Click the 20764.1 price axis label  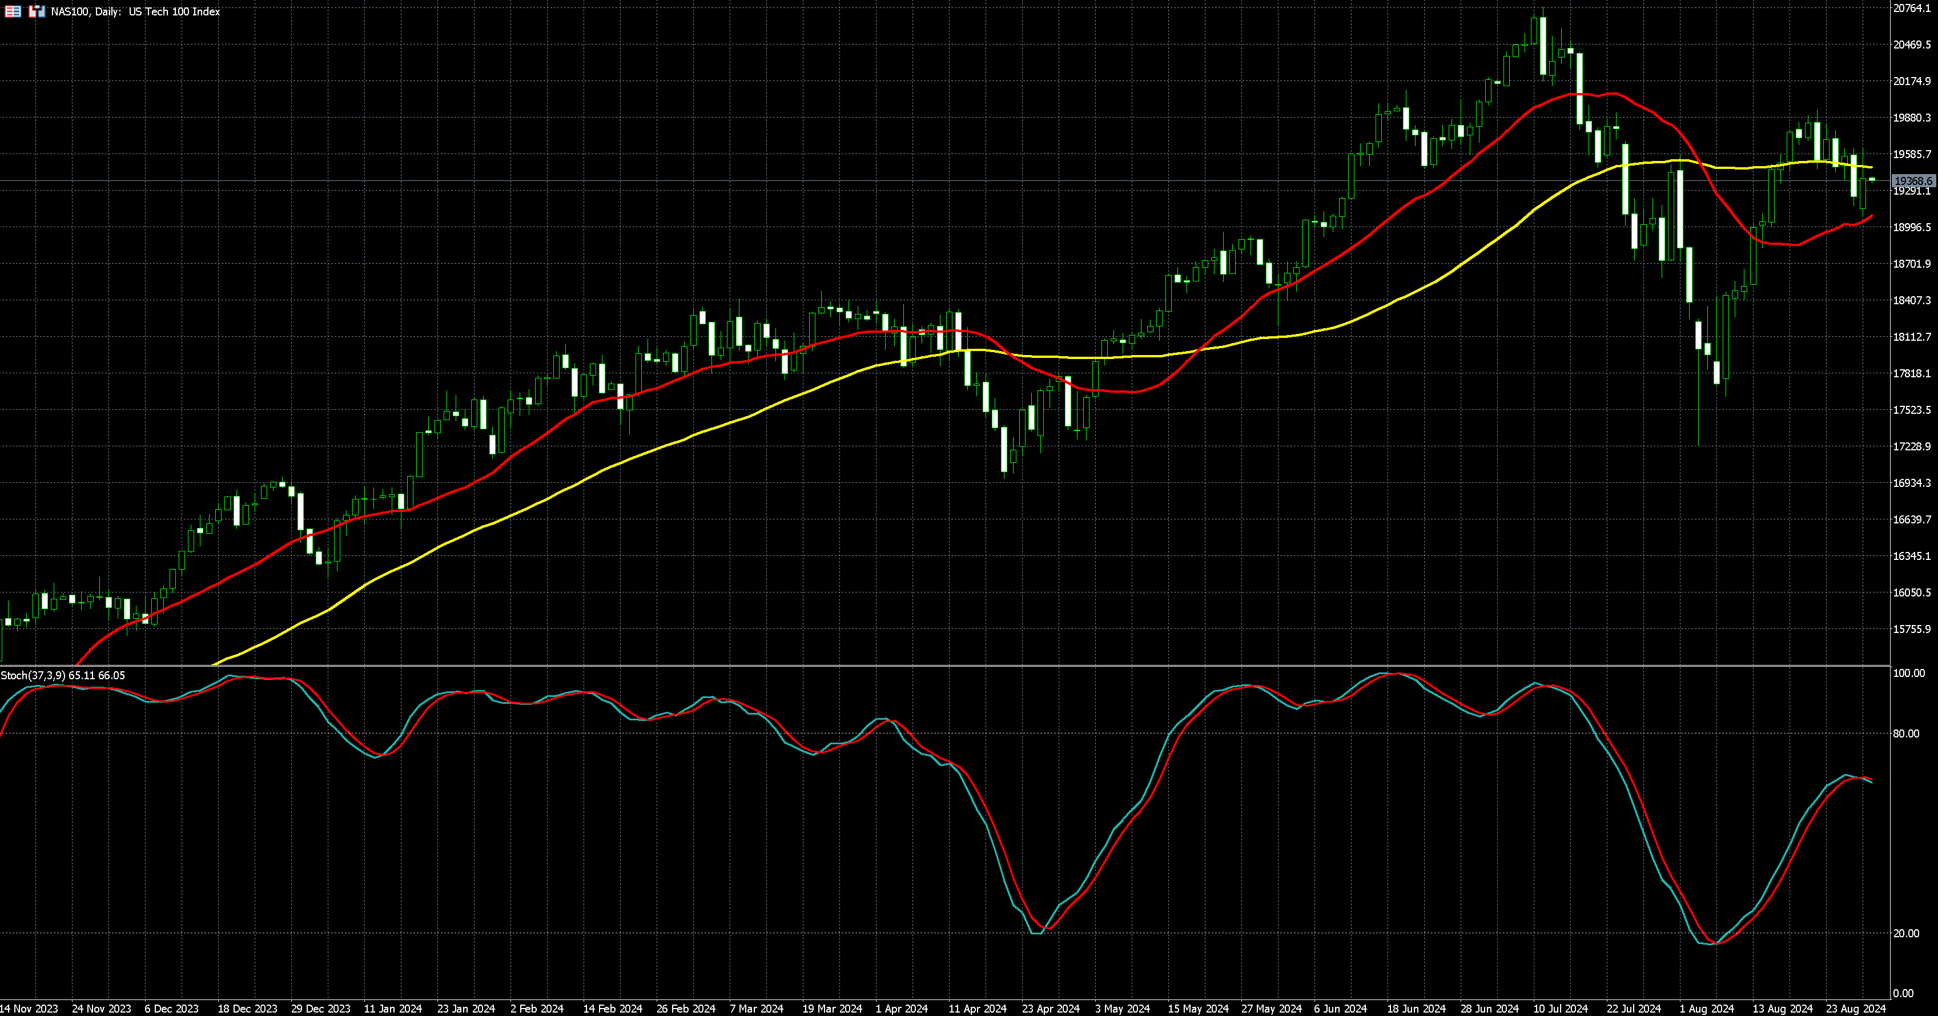click(1912, 8)
